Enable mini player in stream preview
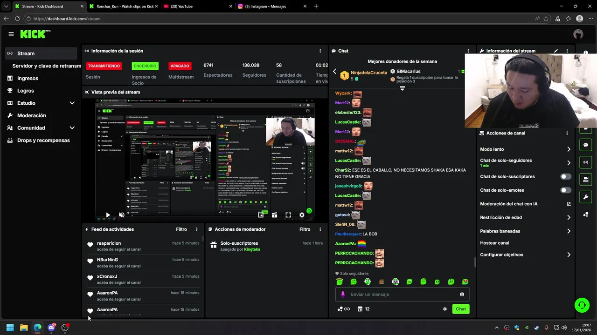Viewport: 597px width, 335px height. (x=261, y=215)
